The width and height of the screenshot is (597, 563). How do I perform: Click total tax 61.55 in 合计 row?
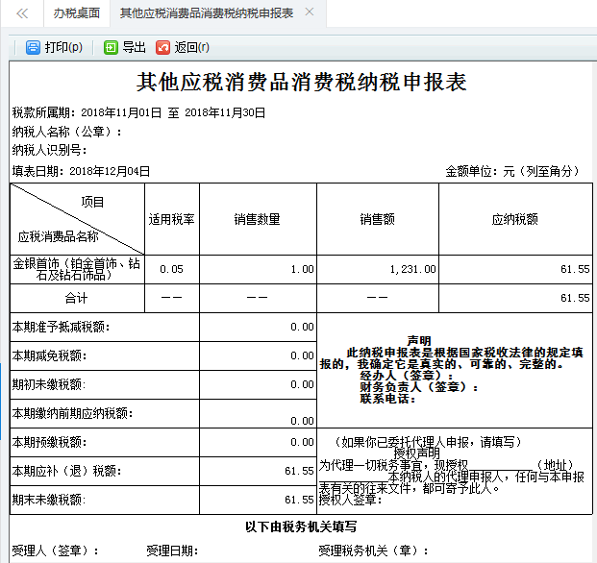[575, 298]
